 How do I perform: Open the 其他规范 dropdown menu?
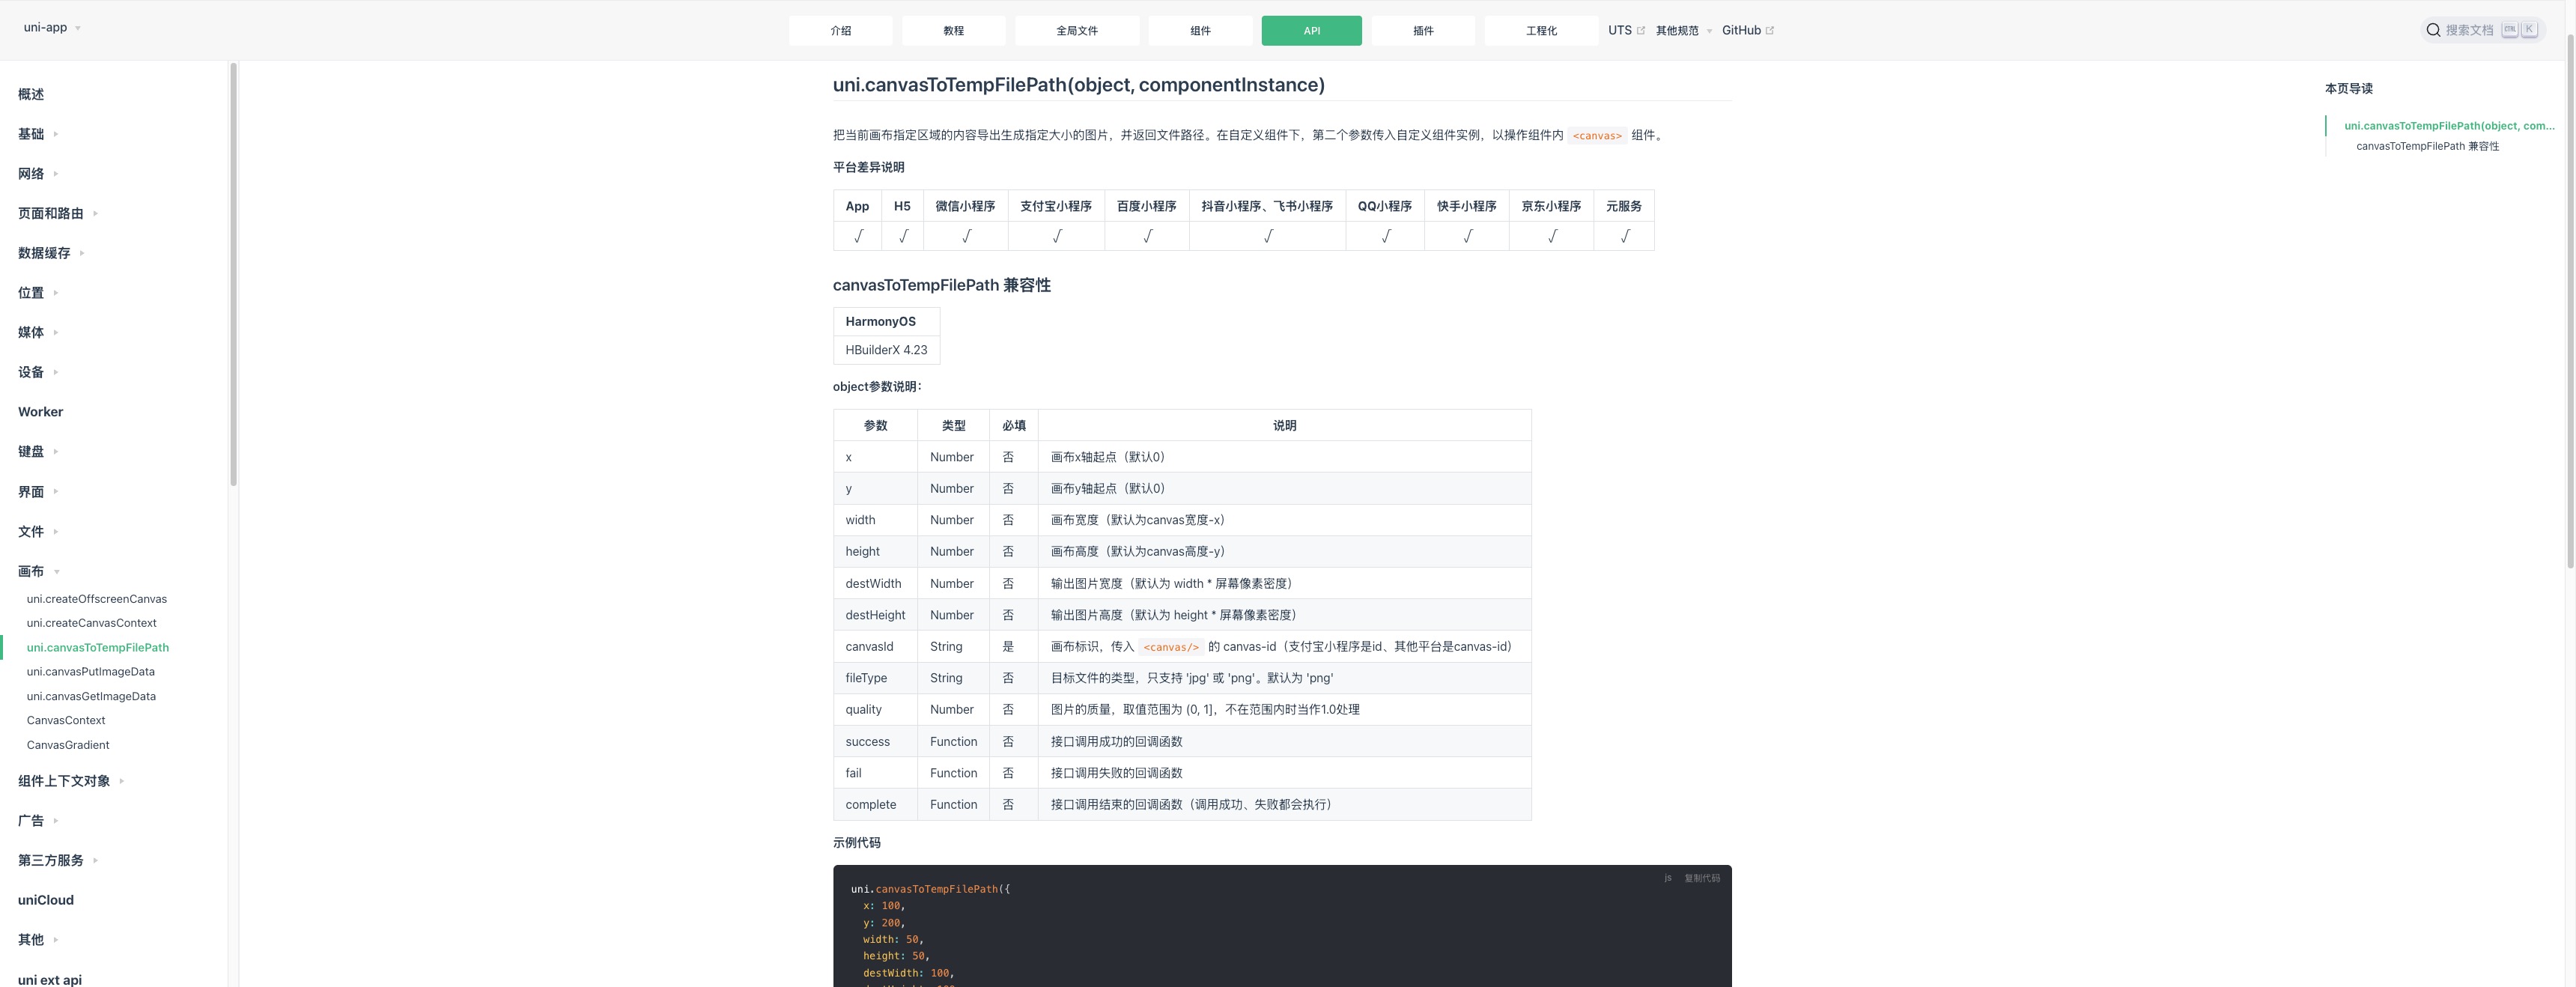coord(1683,30)
